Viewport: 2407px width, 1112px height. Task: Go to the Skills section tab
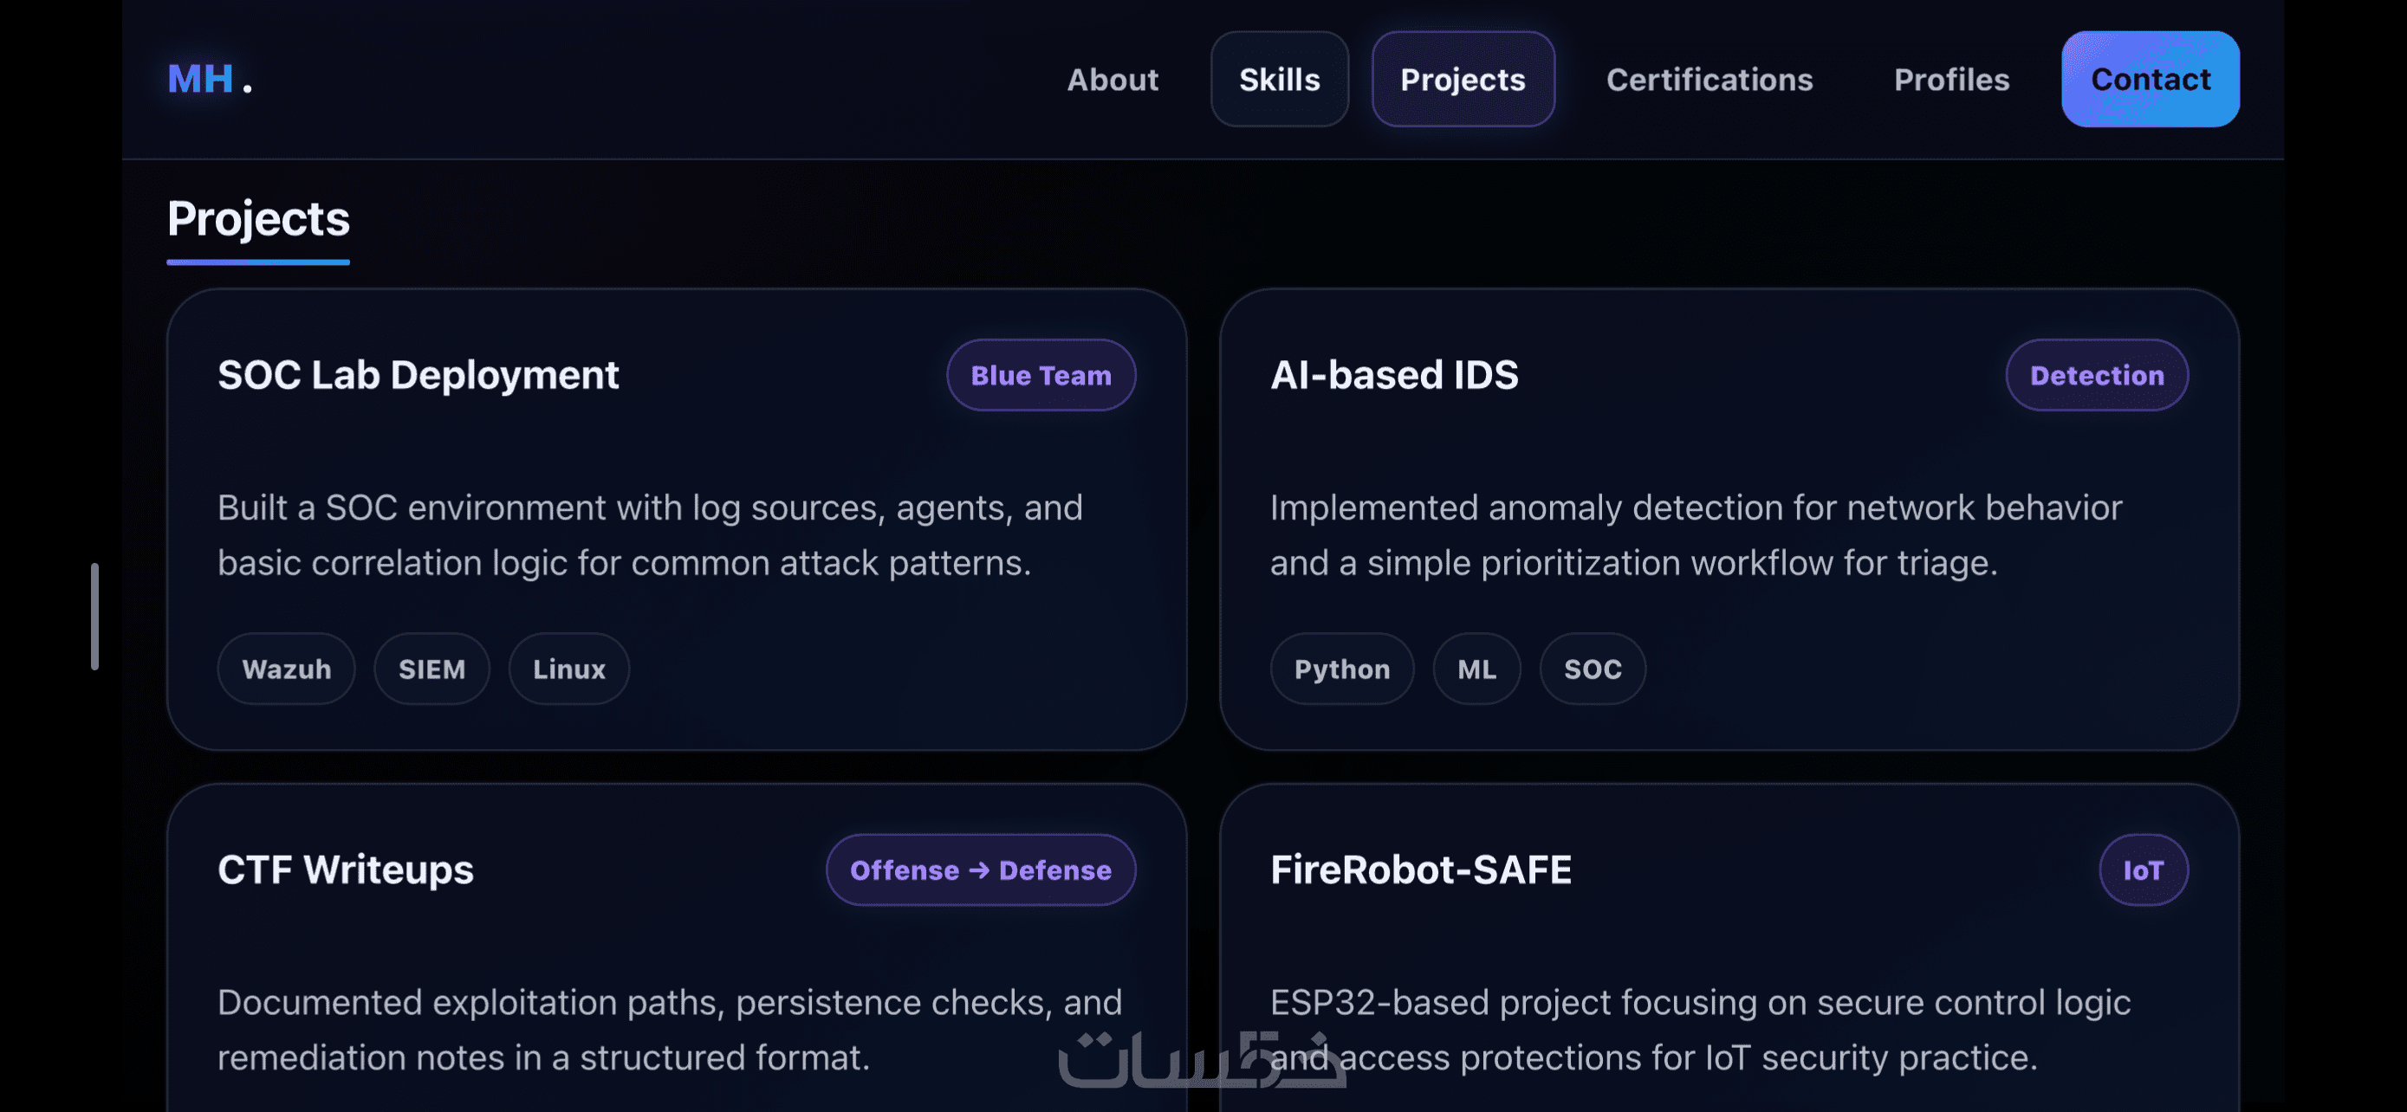(x=1278, y=80)
